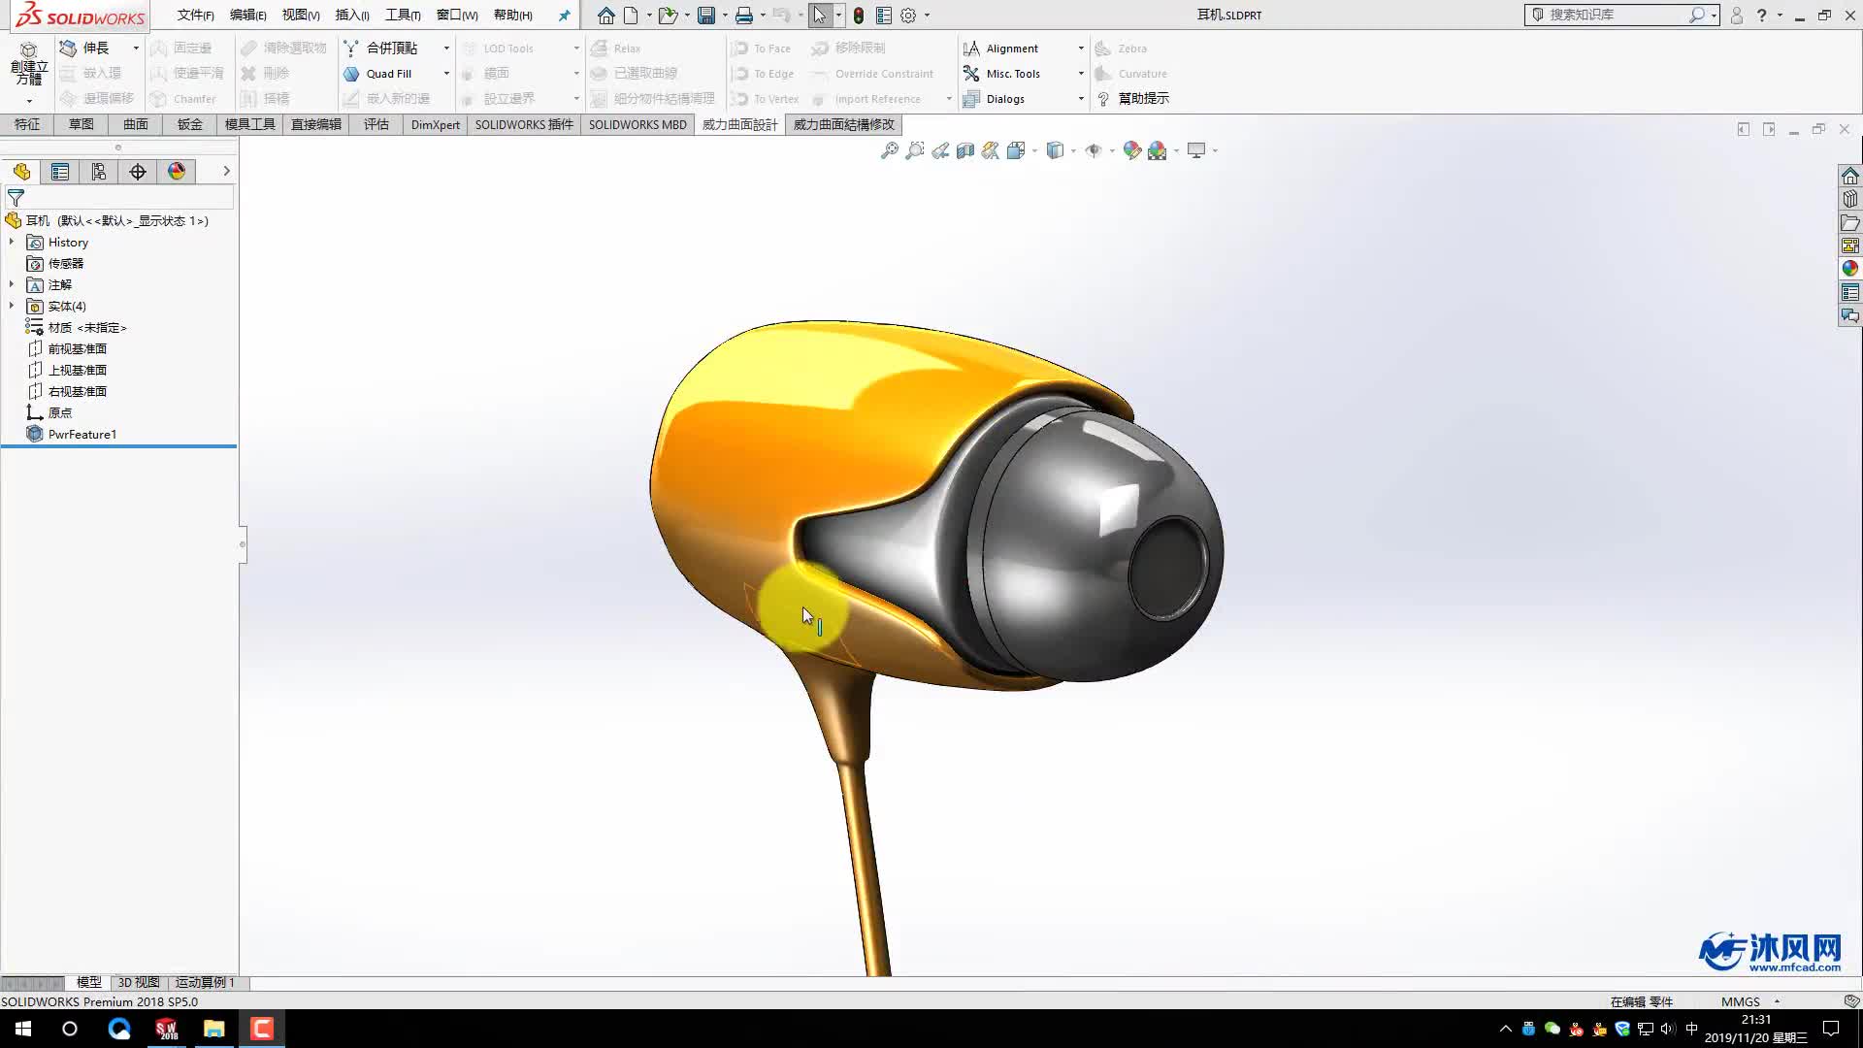This screenshot has width=1863, height=1048.
Task: Open the Misc. Tools dropdown arrow
Action: tap(1081, 74)
